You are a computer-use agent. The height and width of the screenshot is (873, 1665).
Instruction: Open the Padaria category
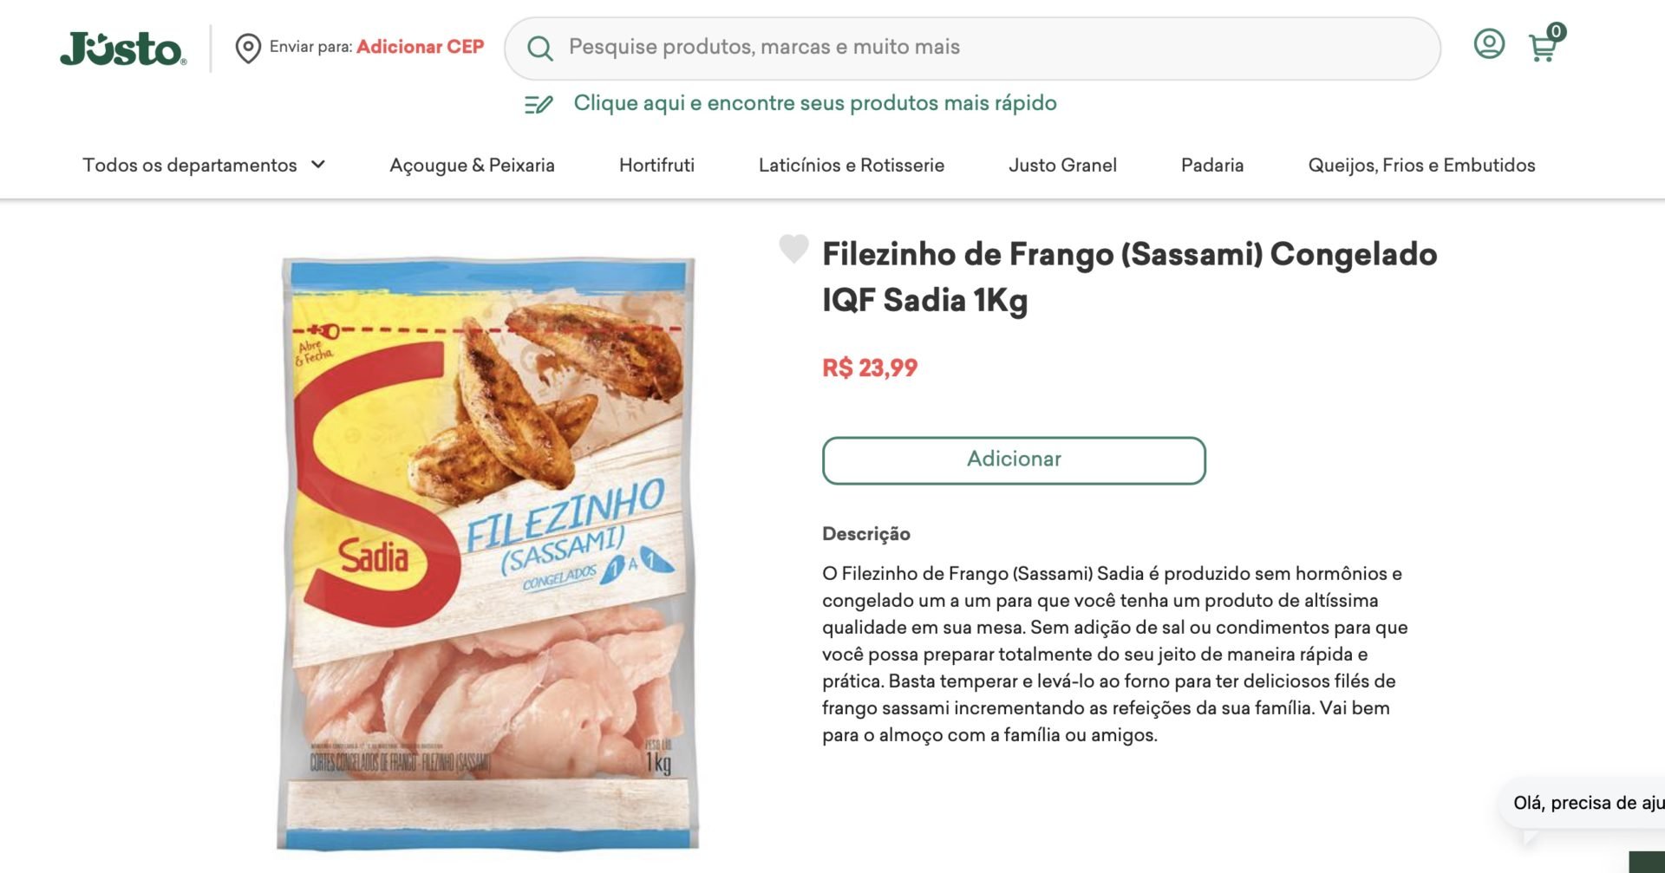point(1212,165)
